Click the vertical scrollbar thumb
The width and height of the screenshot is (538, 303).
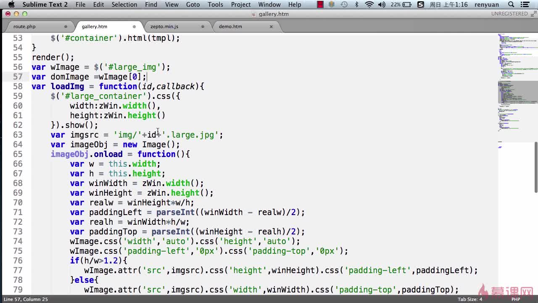pos(536,167)
